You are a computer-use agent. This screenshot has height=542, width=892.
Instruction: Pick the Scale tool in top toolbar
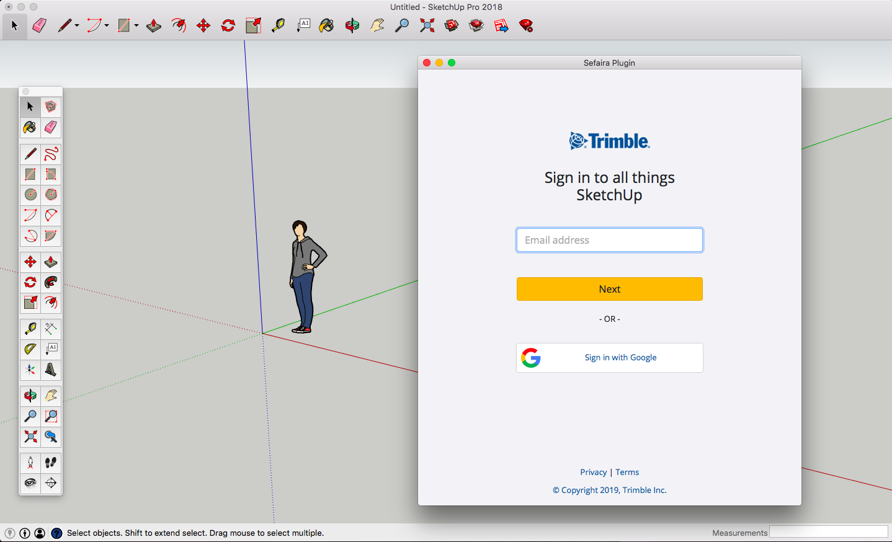click(x=253, y=25)
